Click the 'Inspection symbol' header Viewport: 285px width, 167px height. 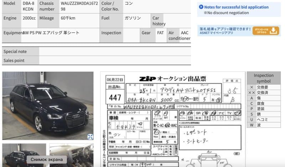click(264, 78)
